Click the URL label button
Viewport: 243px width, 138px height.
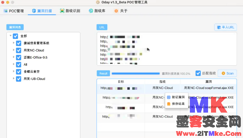point(102,27)
